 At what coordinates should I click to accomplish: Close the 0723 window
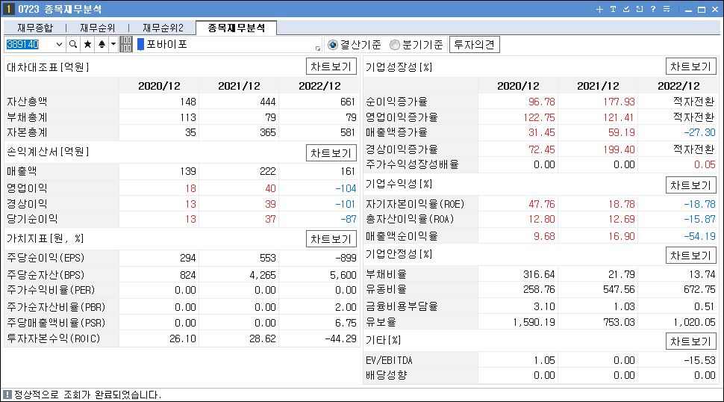click(715, 9)
